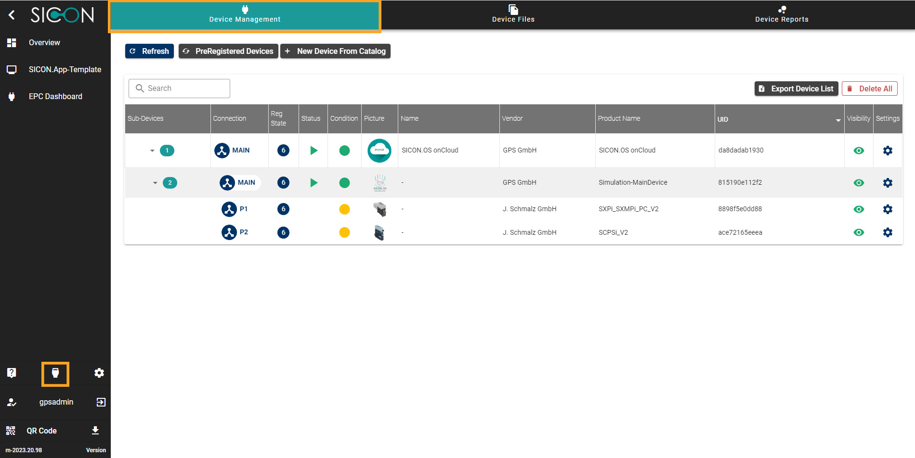
Task: Download the QR Code via download icon
Action: point(95,431)
